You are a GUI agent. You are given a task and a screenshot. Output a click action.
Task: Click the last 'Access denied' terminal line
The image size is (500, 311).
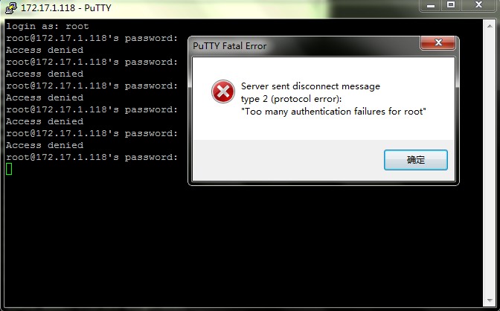coord(45,145)
